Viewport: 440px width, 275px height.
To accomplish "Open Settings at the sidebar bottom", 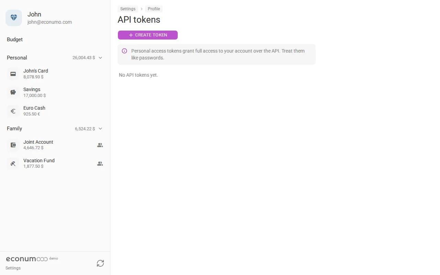I will [13, 268].
